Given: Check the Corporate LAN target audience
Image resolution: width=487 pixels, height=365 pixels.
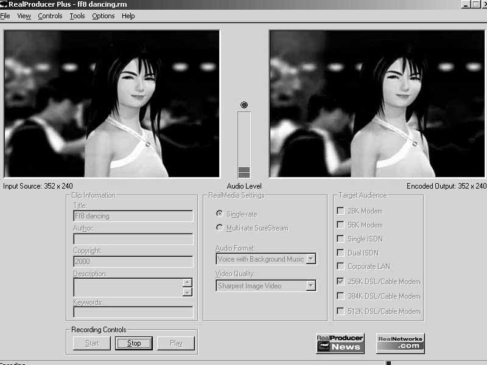Looking at the screenshot, I should click(340, 266).
